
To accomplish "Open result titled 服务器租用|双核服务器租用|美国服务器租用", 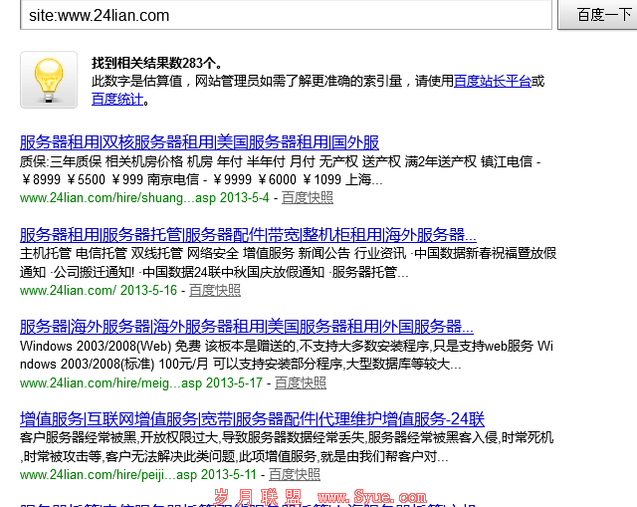I will (199, 142).
